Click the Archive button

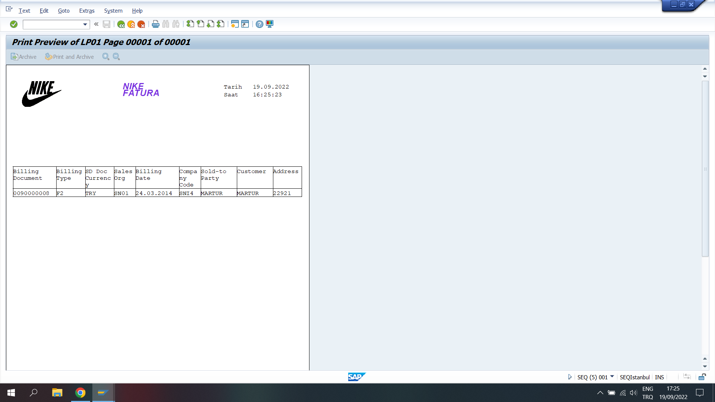24,57
